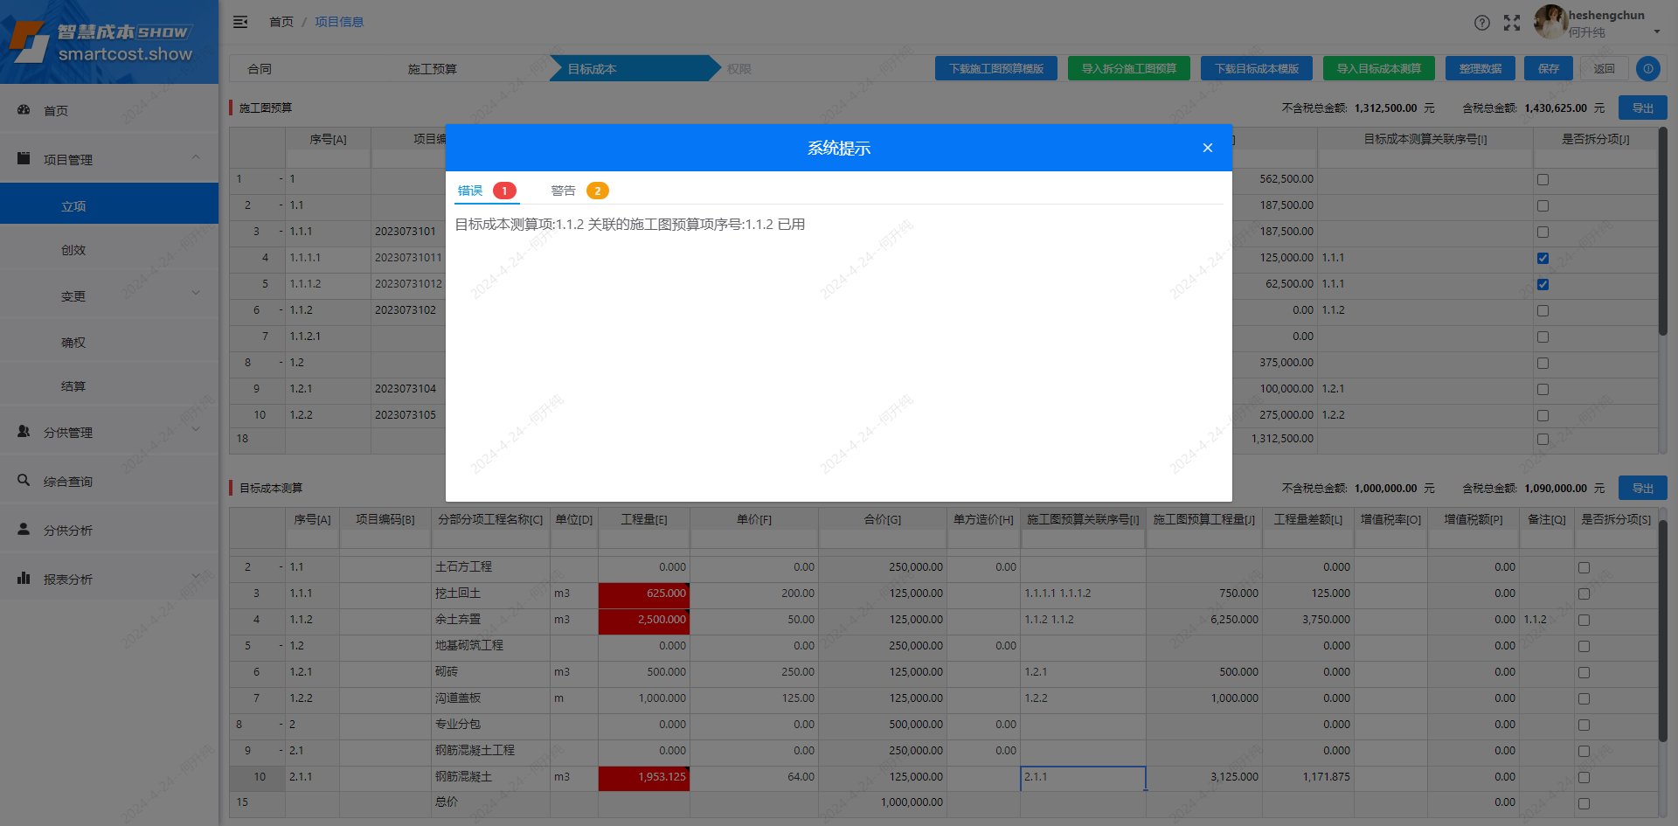Check 是否拆分项 for 挖土回土 row

point(1584,593)
